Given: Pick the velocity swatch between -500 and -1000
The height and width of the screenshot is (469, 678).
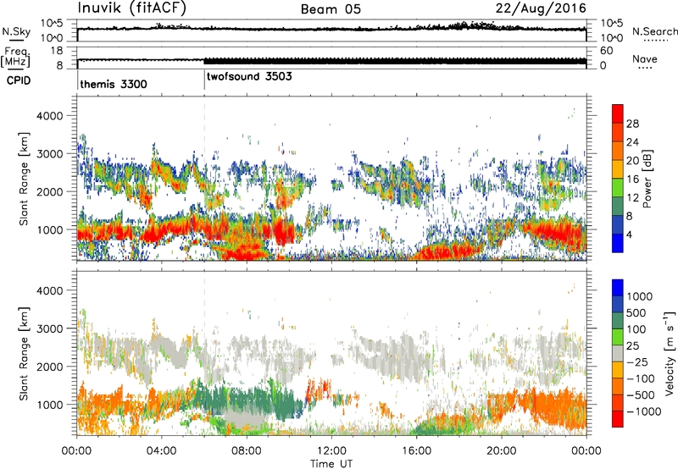Looking at the screenshot, I should pyautogui.click(x=618, y=403).
